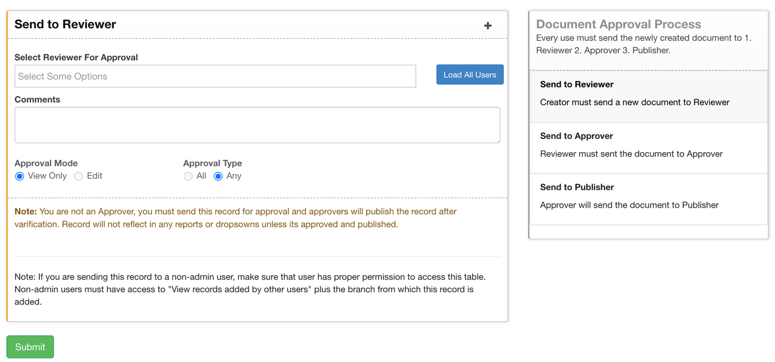
Task: Click 'Reviewer must sent the document' text
Action: pos(631,154)
